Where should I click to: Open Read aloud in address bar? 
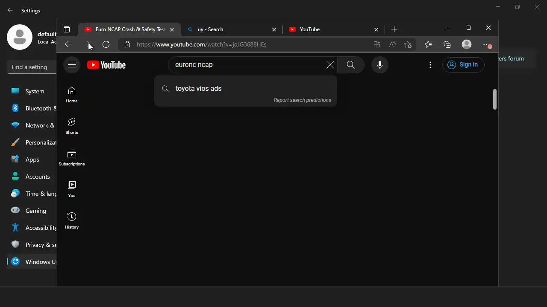(392, 44)
